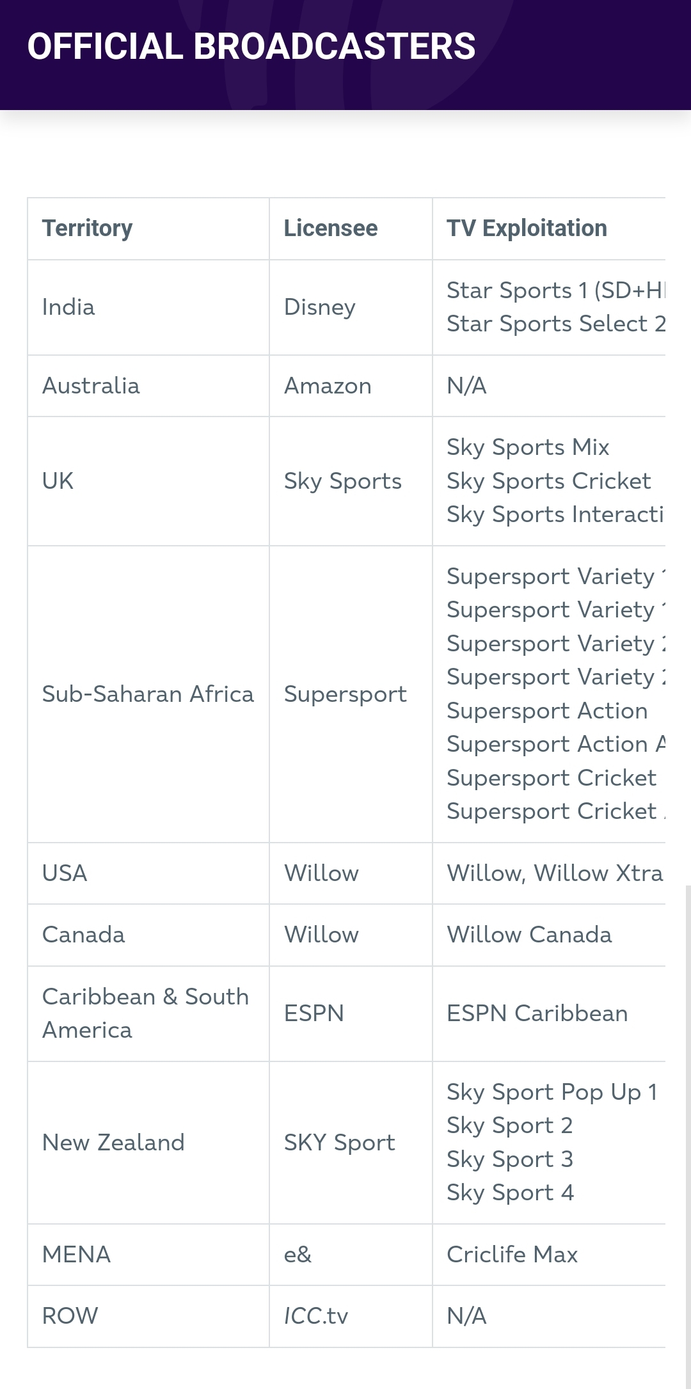Select the India territory cell
Image resolution: width=691 pixels, height=1389 pixels.
click(x=148, y=307)
